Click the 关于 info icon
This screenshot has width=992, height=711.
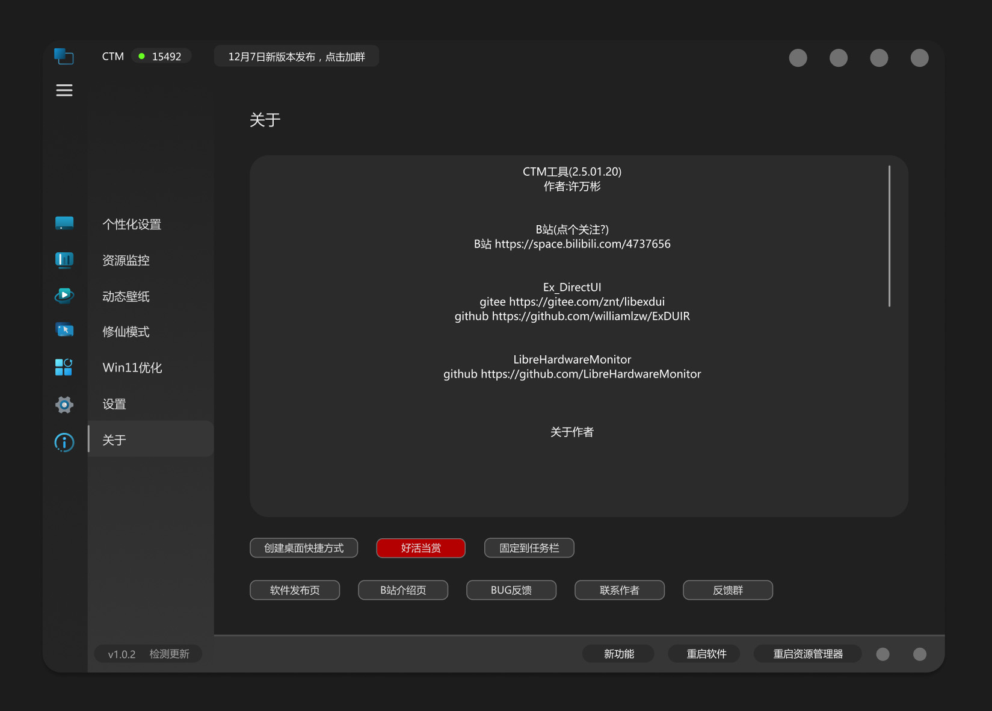coord(64,442)
